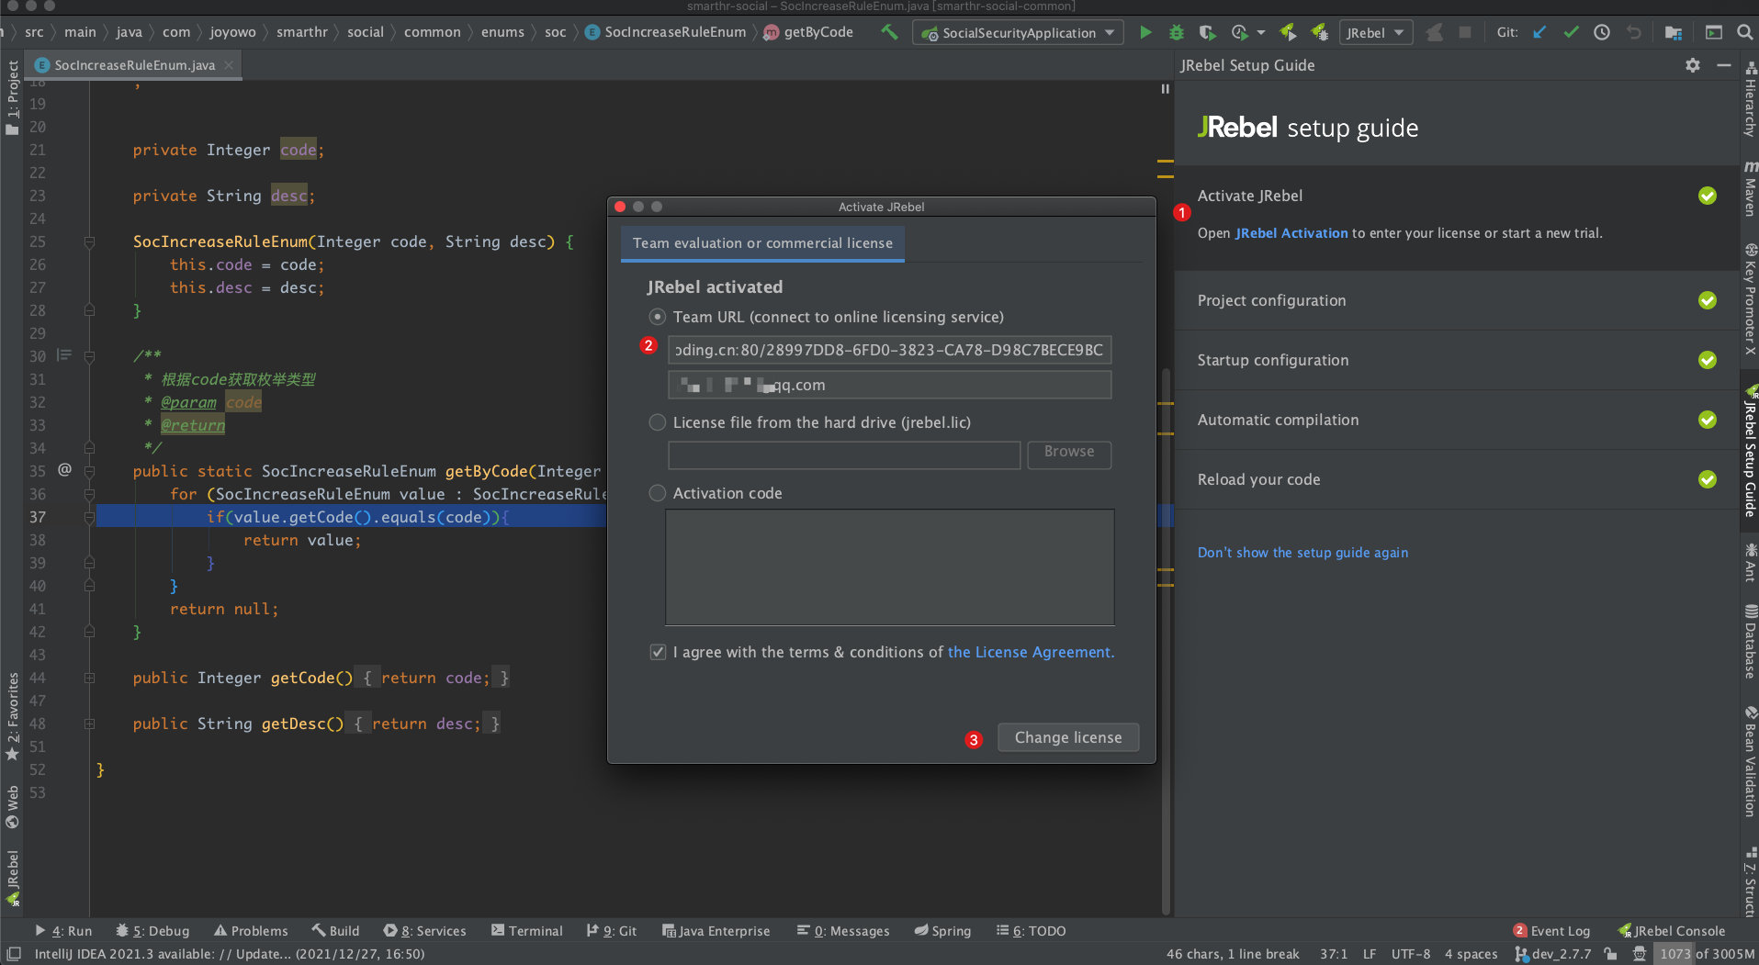Expand the profiler run options dropdown arrow

coord(1261,32)
